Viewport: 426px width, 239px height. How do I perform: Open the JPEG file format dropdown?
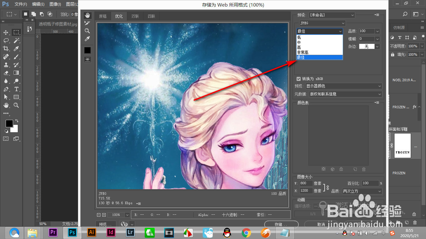pyautogui.click(x=322, y=23)
